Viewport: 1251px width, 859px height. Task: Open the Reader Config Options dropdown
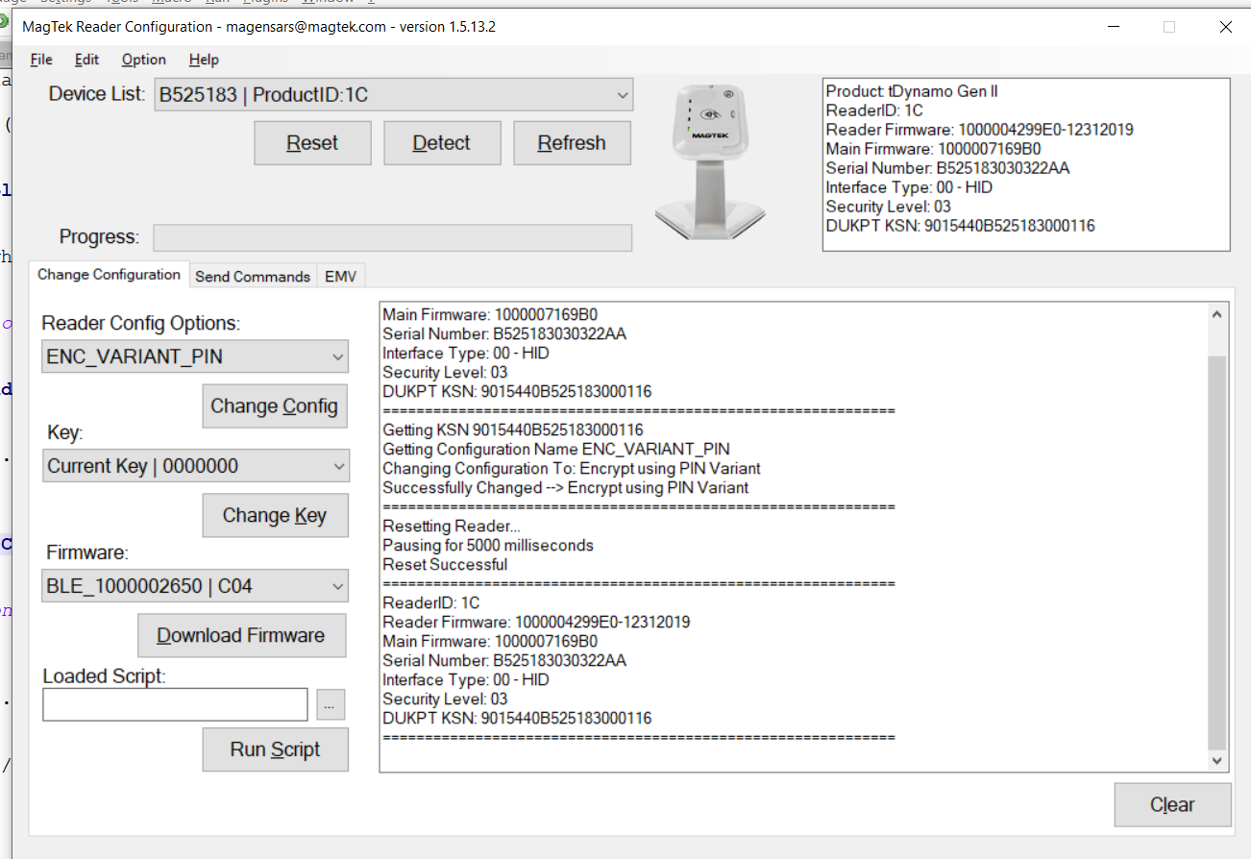(195, 356)
